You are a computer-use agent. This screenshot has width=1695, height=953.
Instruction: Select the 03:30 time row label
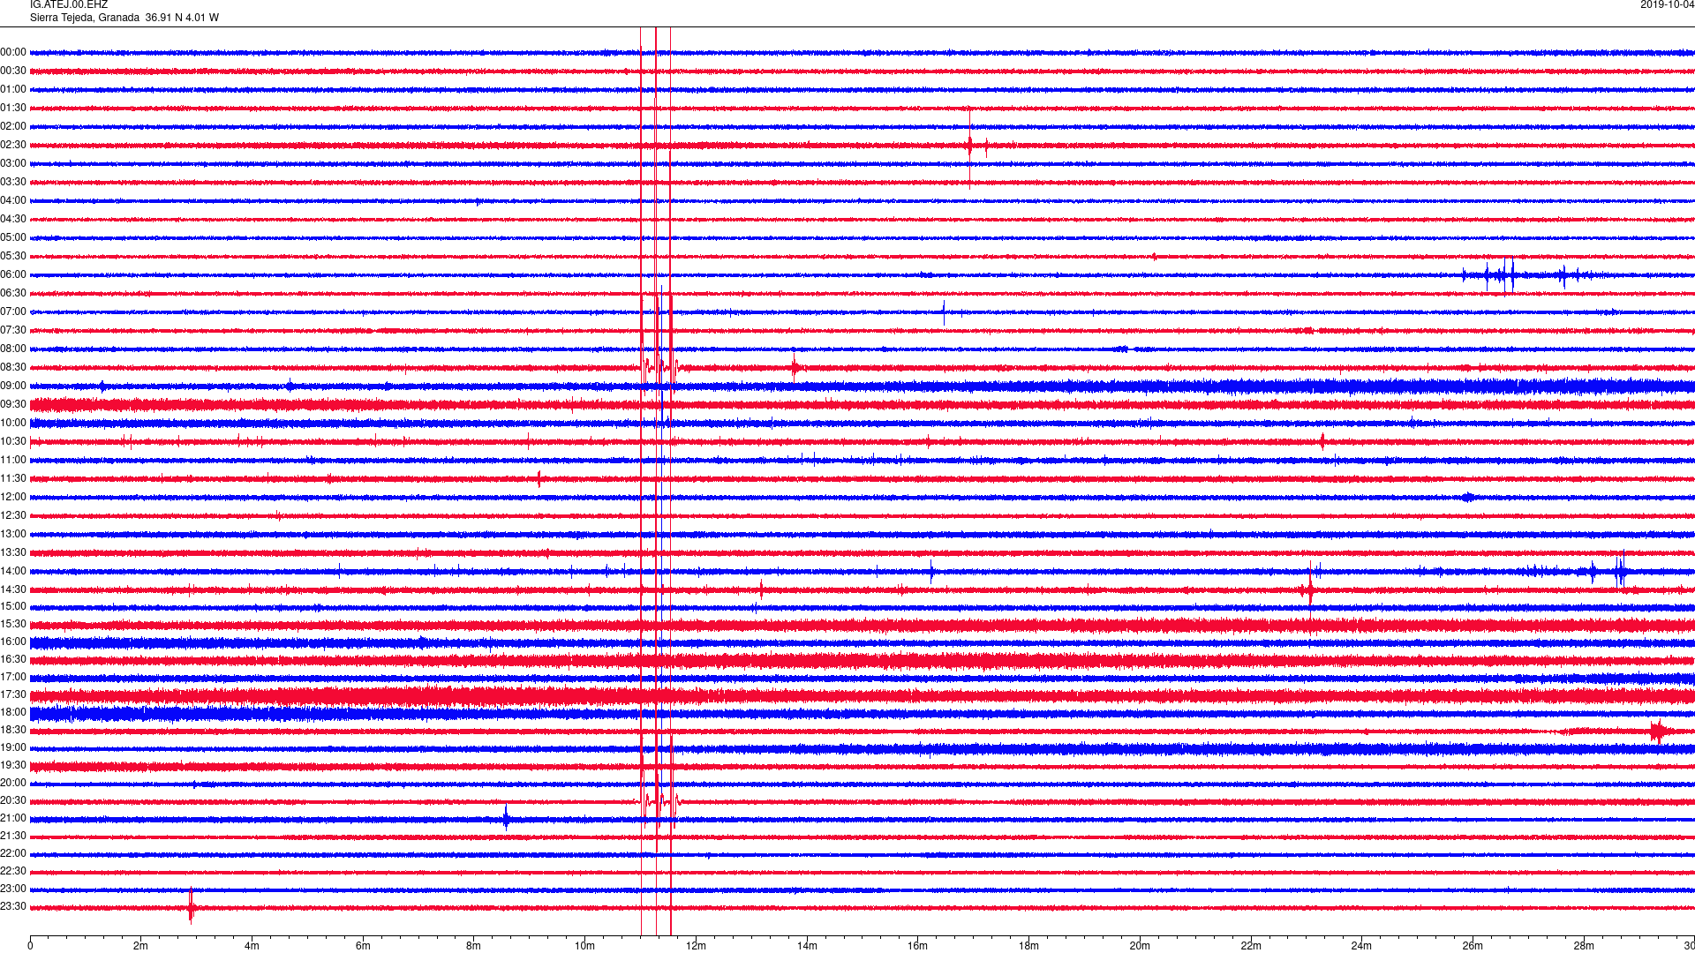(13, 182)
